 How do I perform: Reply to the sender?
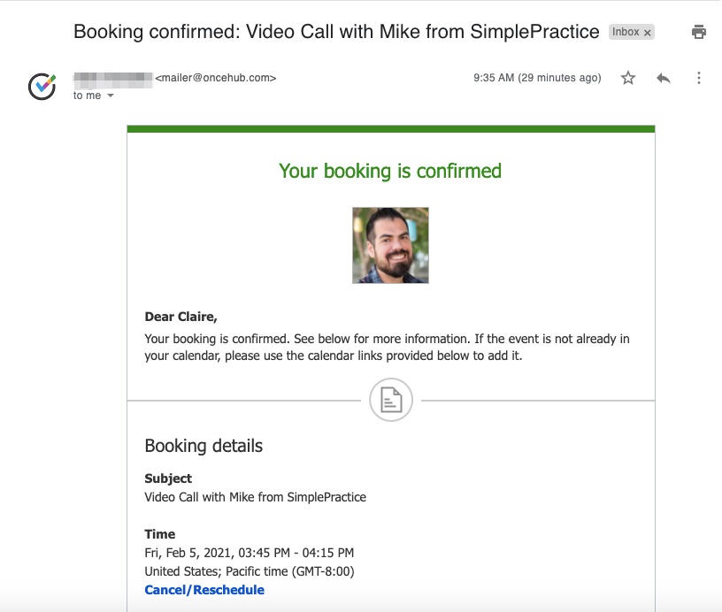coord(663,78)
